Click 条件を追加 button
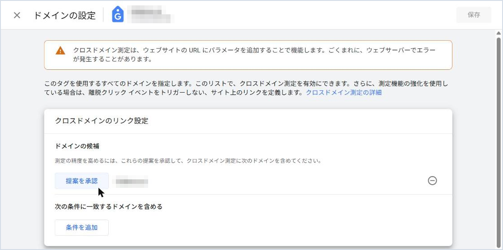 pos(82,228)
